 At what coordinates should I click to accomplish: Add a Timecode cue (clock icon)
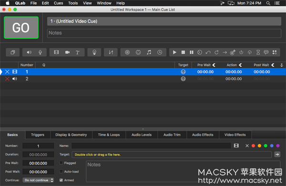click(x=160, y=52)
